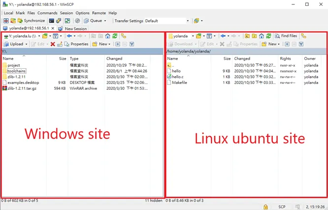Click the Synchronize button
This screenshot has height=210, width=328.
(32, 21)
